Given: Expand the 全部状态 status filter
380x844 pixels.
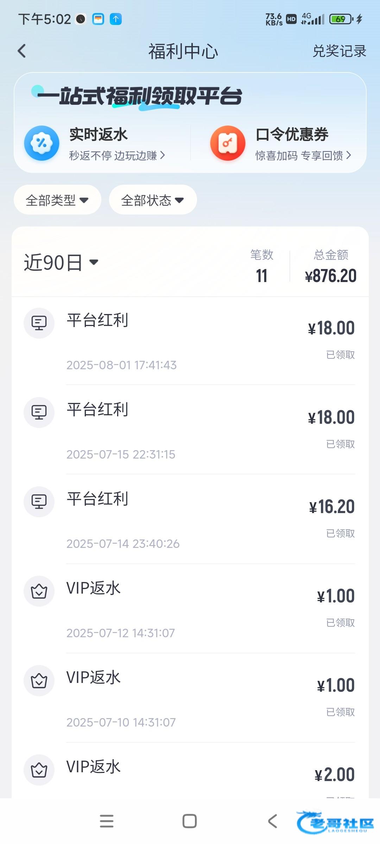Looking at the screenshot, I should tap(153, 200).
